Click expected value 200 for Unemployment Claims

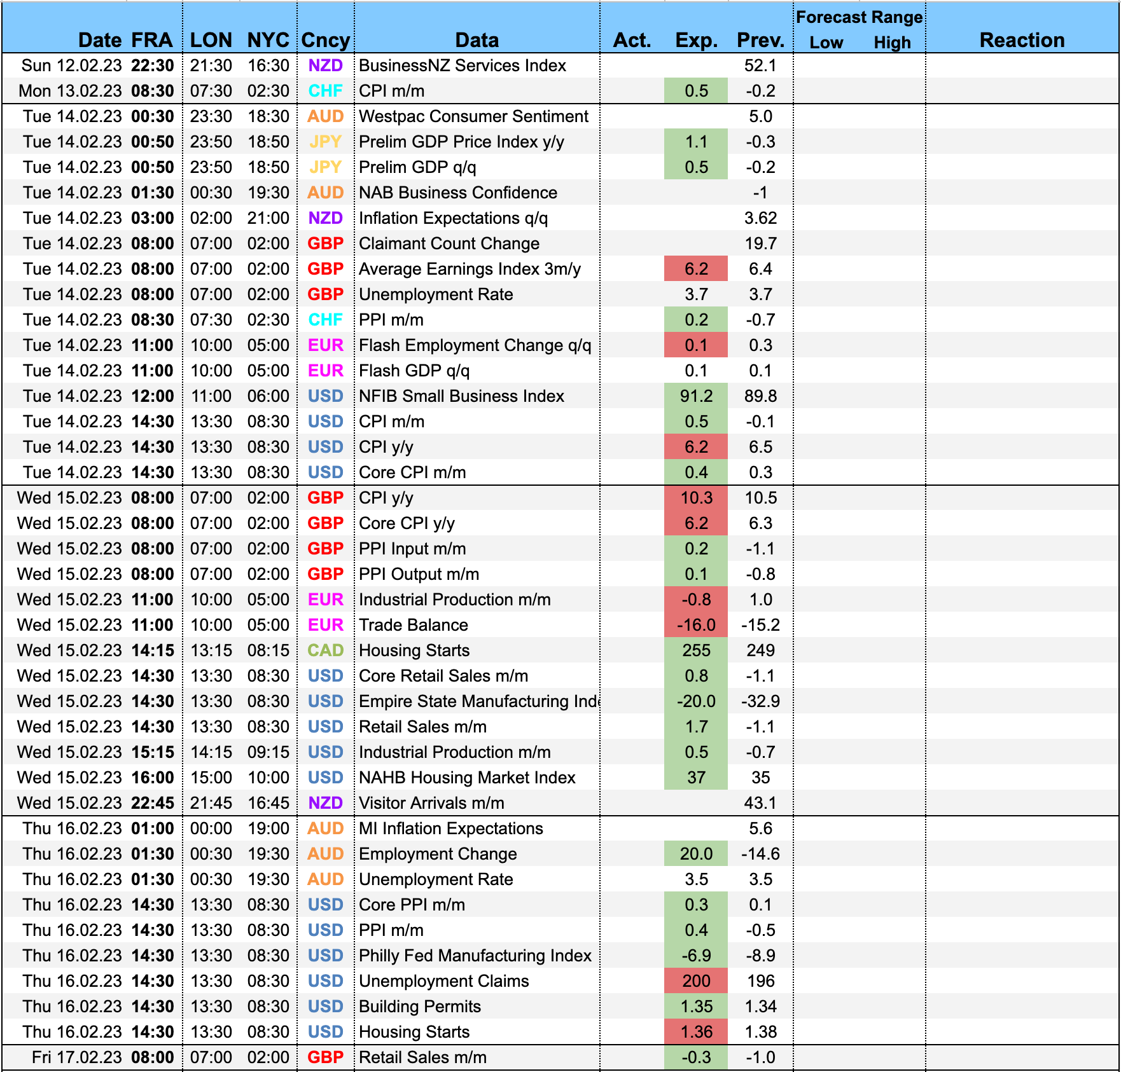coord(696,981)
